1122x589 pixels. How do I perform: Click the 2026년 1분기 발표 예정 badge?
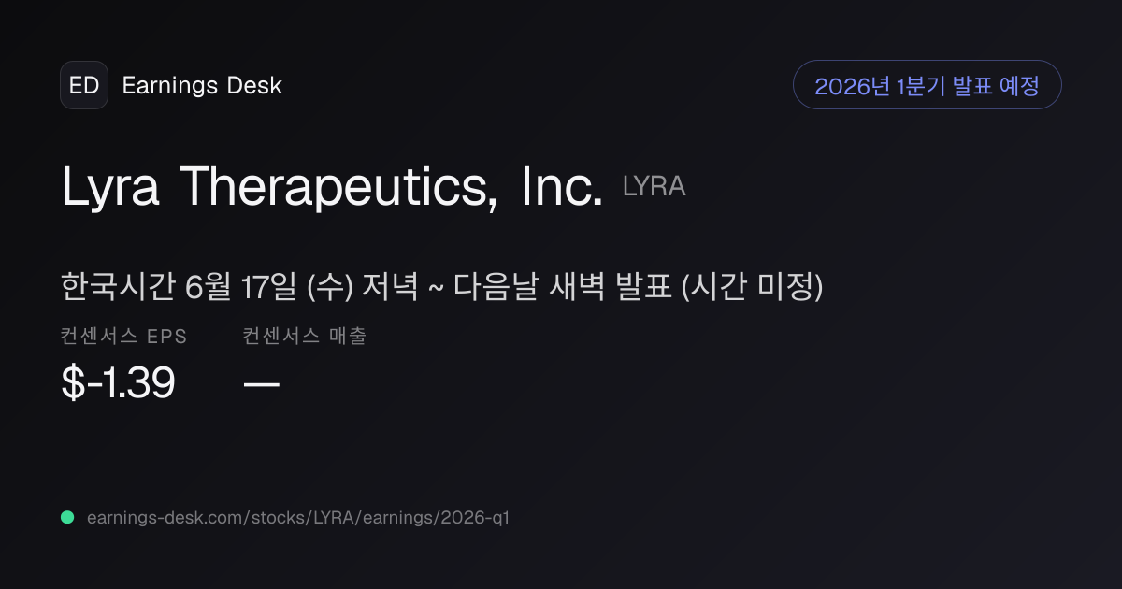point(927,85)
